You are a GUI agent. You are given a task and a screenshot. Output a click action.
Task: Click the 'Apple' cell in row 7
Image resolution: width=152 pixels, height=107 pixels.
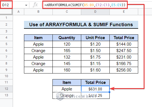pyautogui.click(x=38, y=57)
